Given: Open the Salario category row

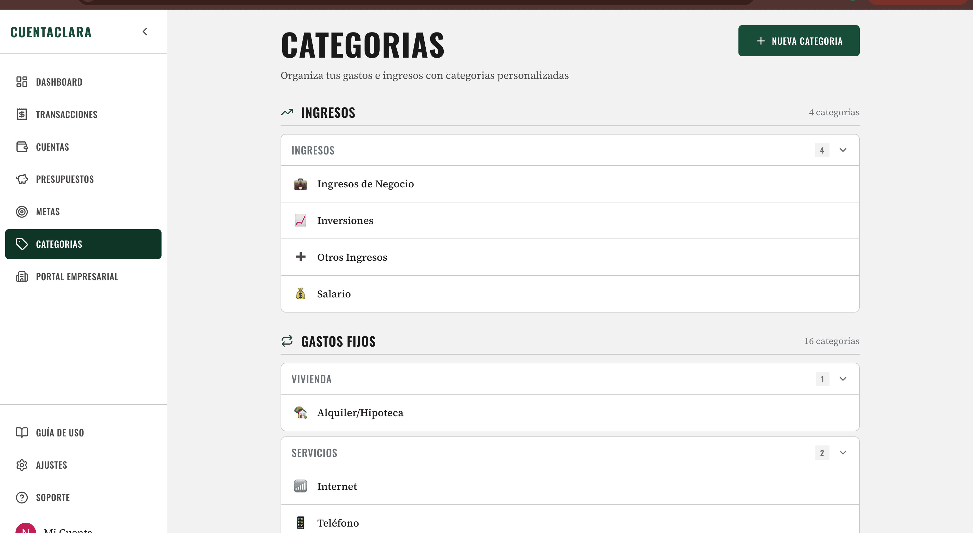Looking at the screenshot, I should [x=334, y=294].
